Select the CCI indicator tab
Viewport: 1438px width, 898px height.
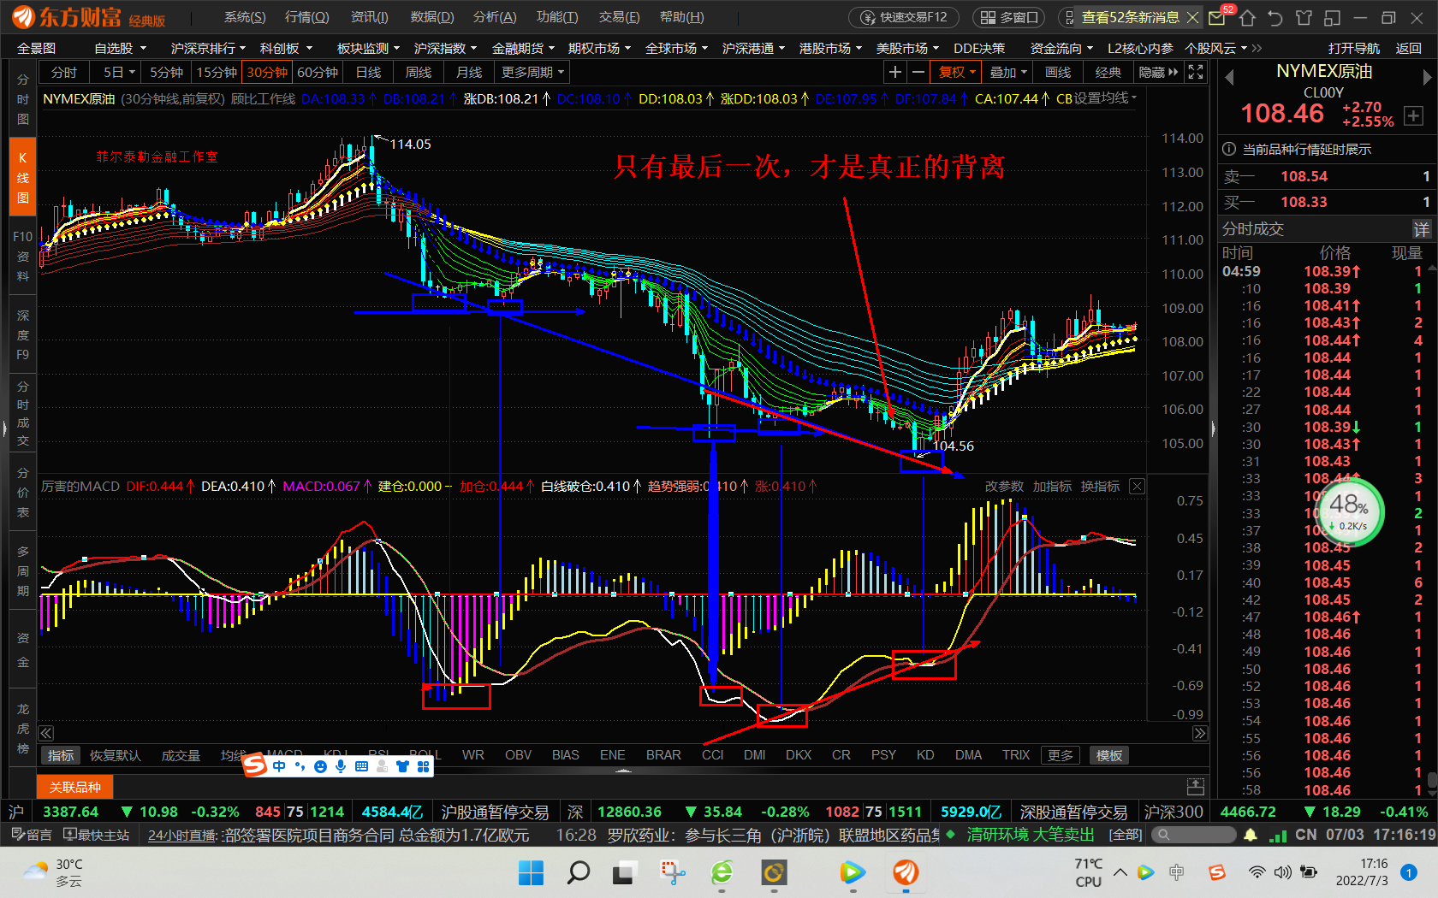click(x=712, y=755)
